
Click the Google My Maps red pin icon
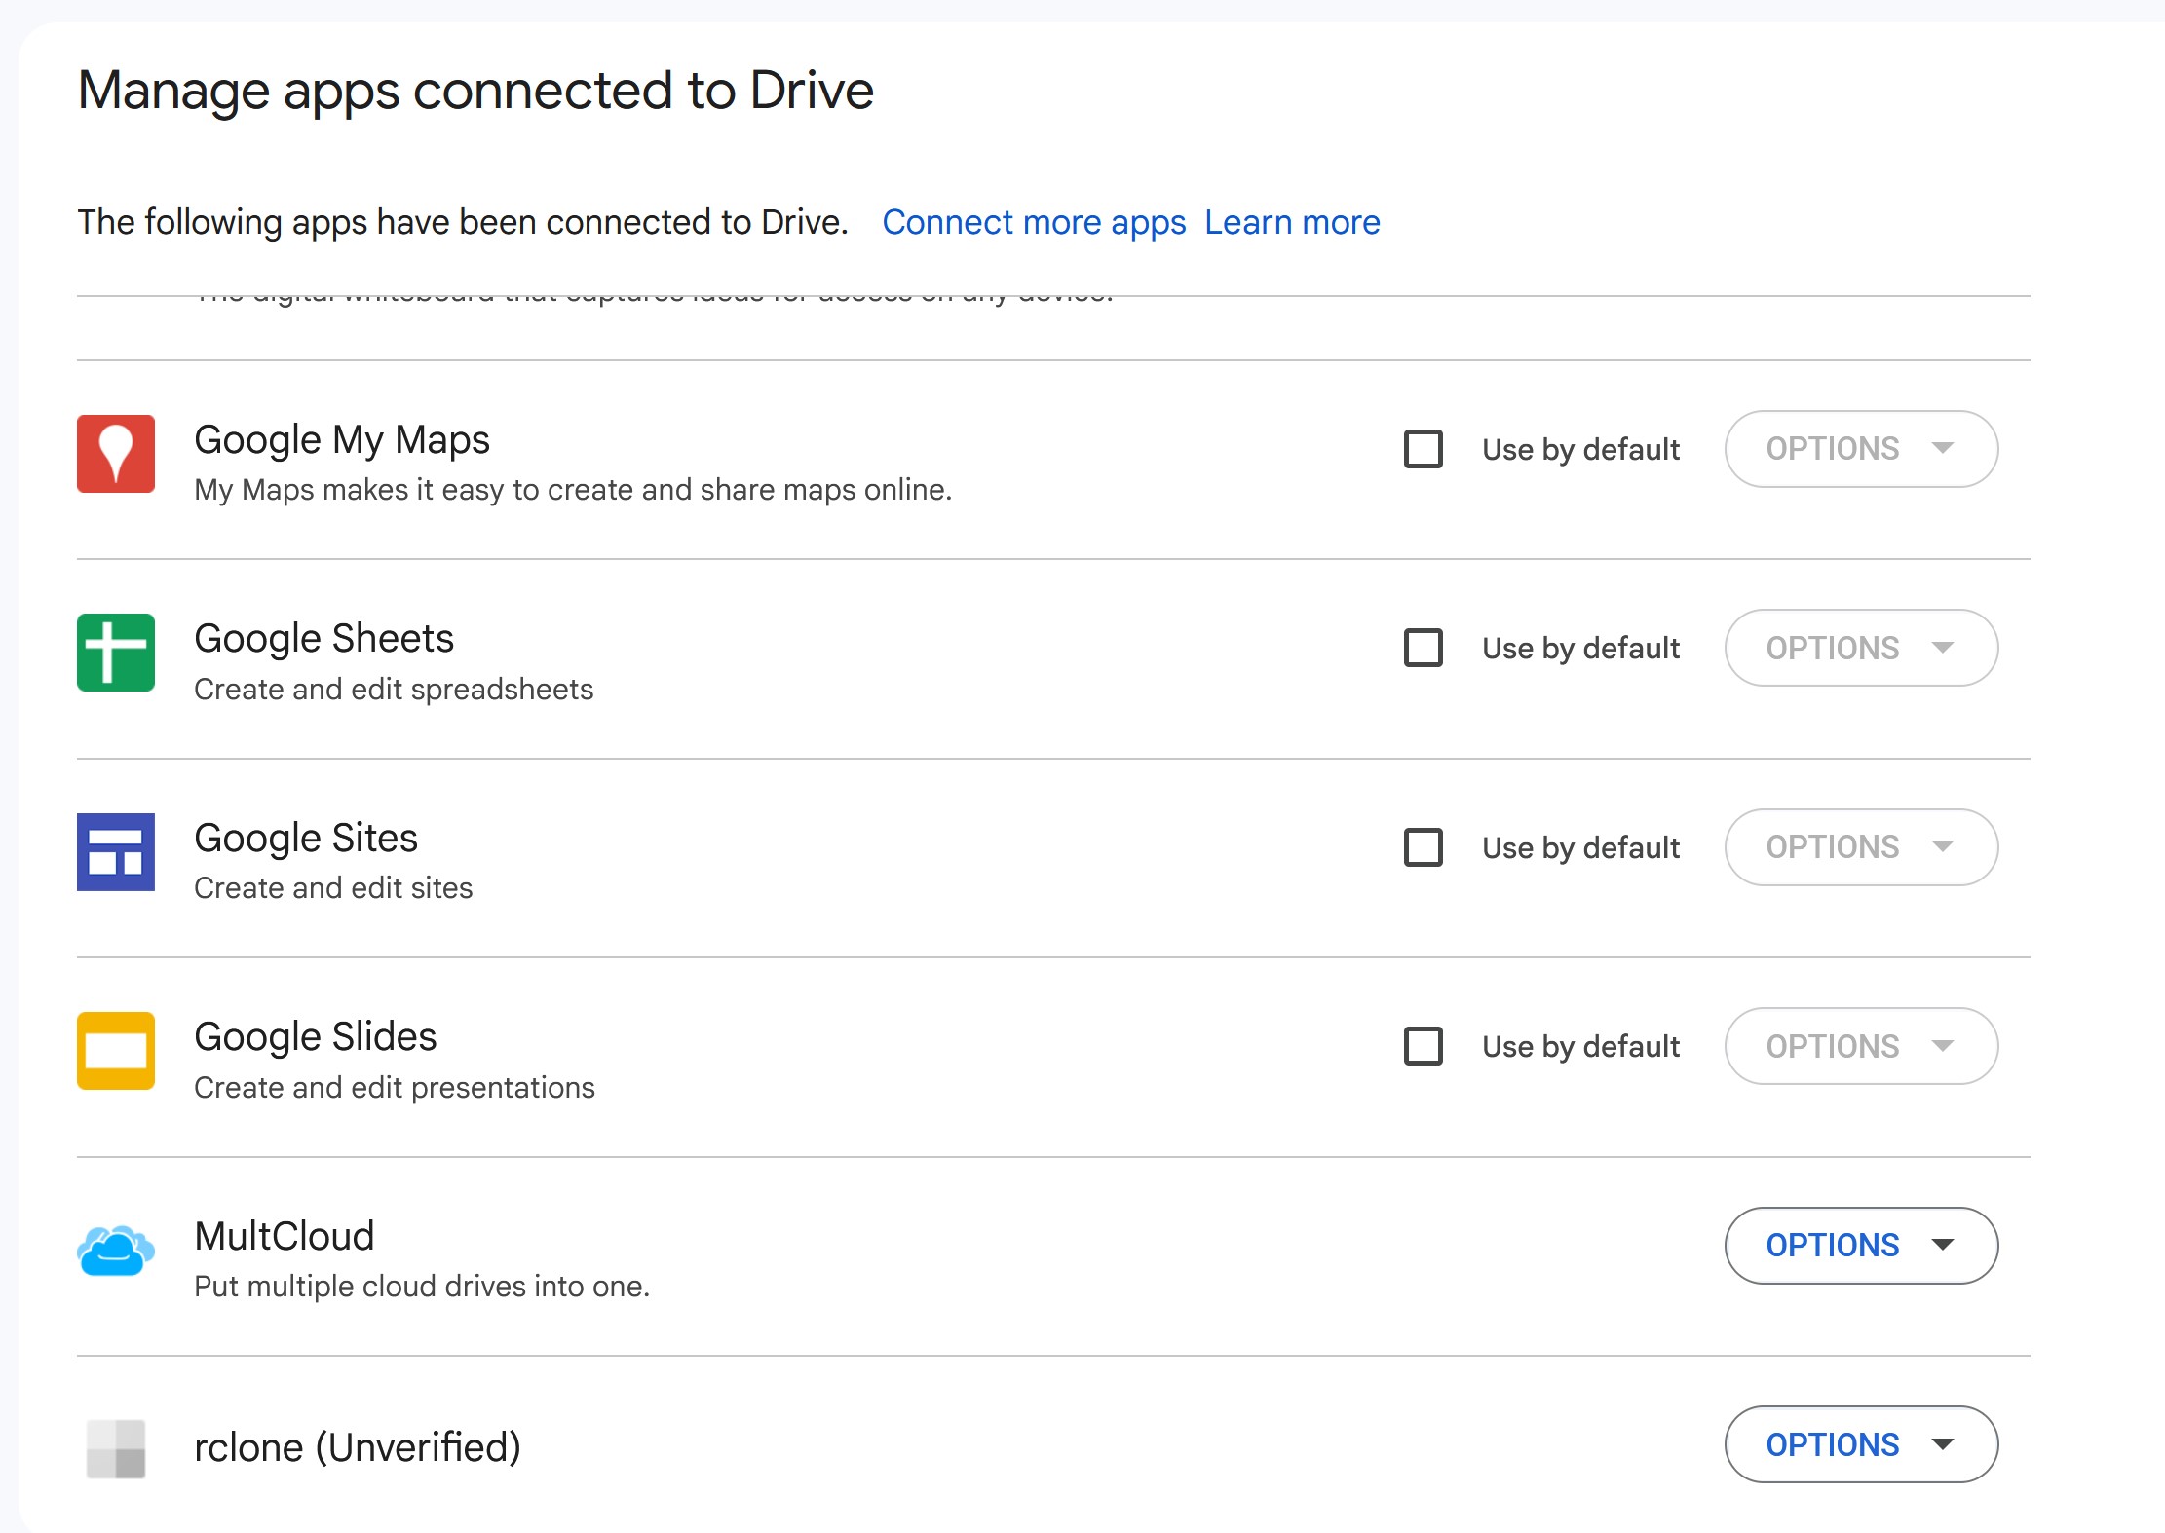point(116,454)
